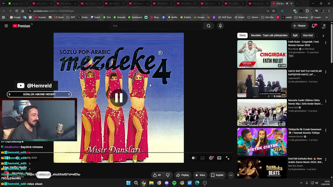Reload the page
This screenshot has height=187, width=333.
16,11
